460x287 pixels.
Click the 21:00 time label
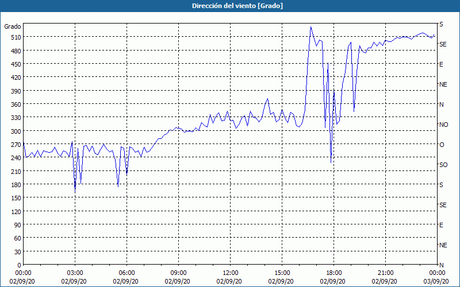pyautogui.click(x=385, y=273)
